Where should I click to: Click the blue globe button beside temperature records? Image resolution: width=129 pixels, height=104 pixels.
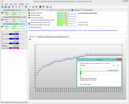click(29, 24)
